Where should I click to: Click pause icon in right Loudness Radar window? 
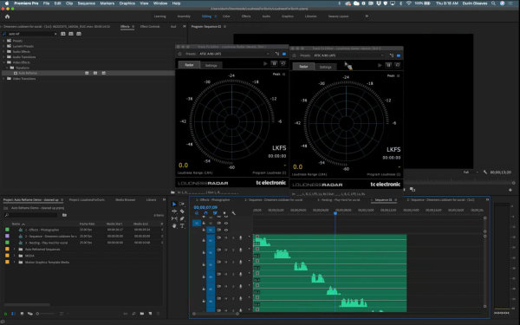pyautogui.click(x=388, y=65)
